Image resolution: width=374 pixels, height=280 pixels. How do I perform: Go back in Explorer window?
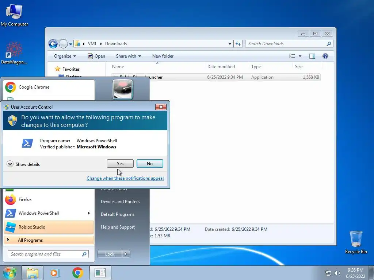53,44
